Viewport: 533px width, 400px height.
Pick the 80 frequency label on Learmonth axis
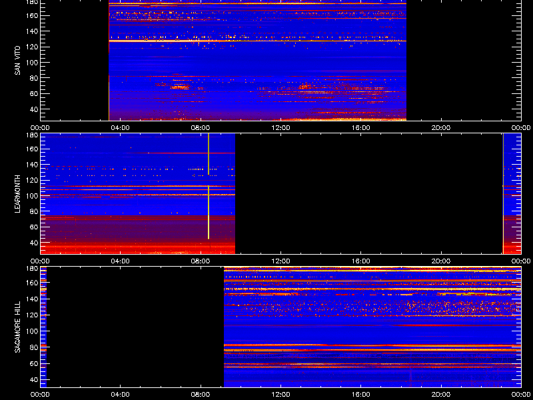click(x=35, y=211)
